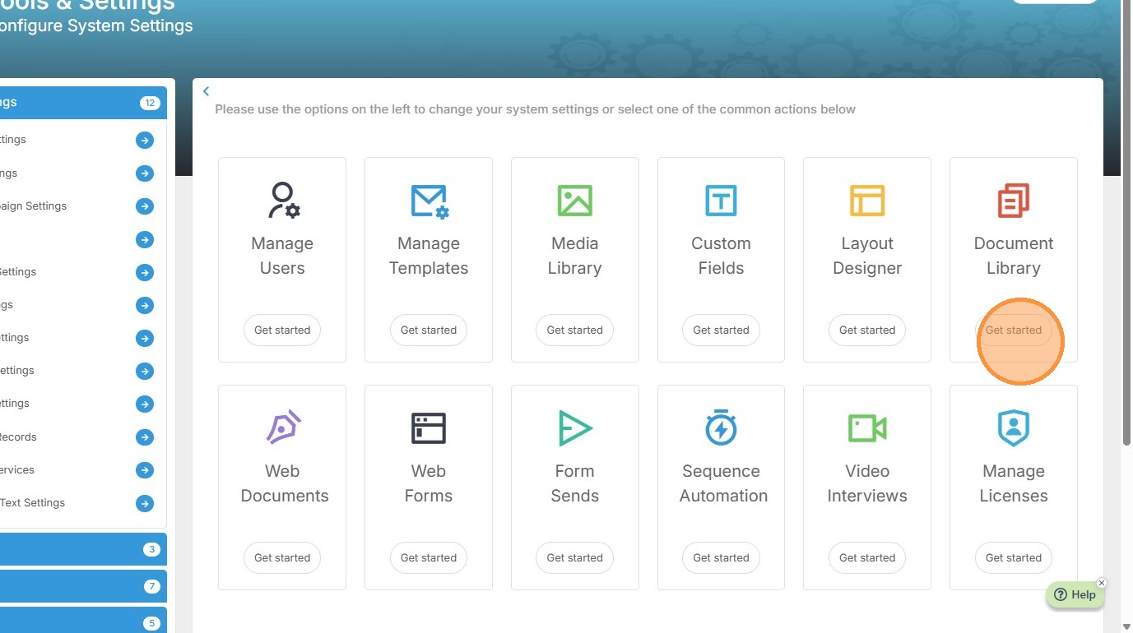Click the Form Sends arrow icon
Screen dimensions: 1133x633
pos(574,427)
